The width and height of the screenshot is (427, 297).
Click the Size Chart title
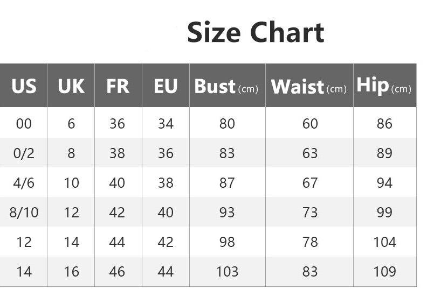click(256, 32)
